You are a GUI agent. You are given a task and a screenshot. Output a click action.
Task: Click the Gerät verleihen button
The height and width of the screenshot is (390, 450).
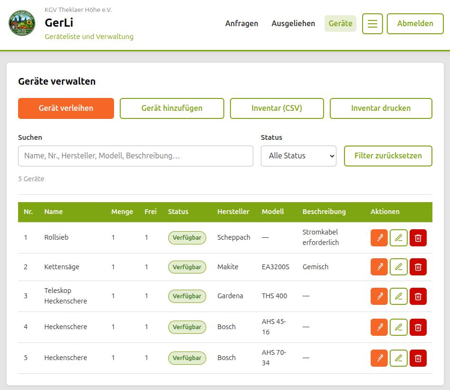pos(66,108)
